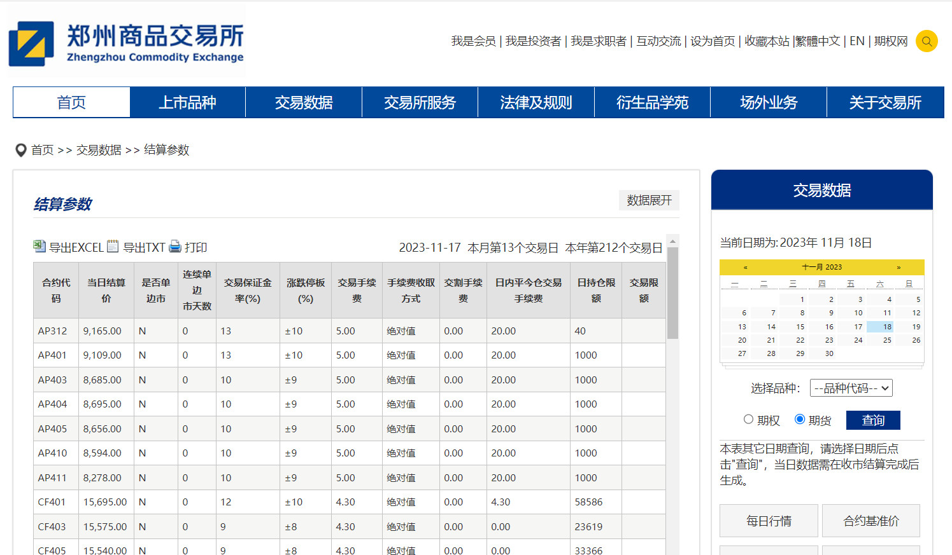Click the 我是投资者 link
This screenshot has height=555, width=952.
pos(533,41)
